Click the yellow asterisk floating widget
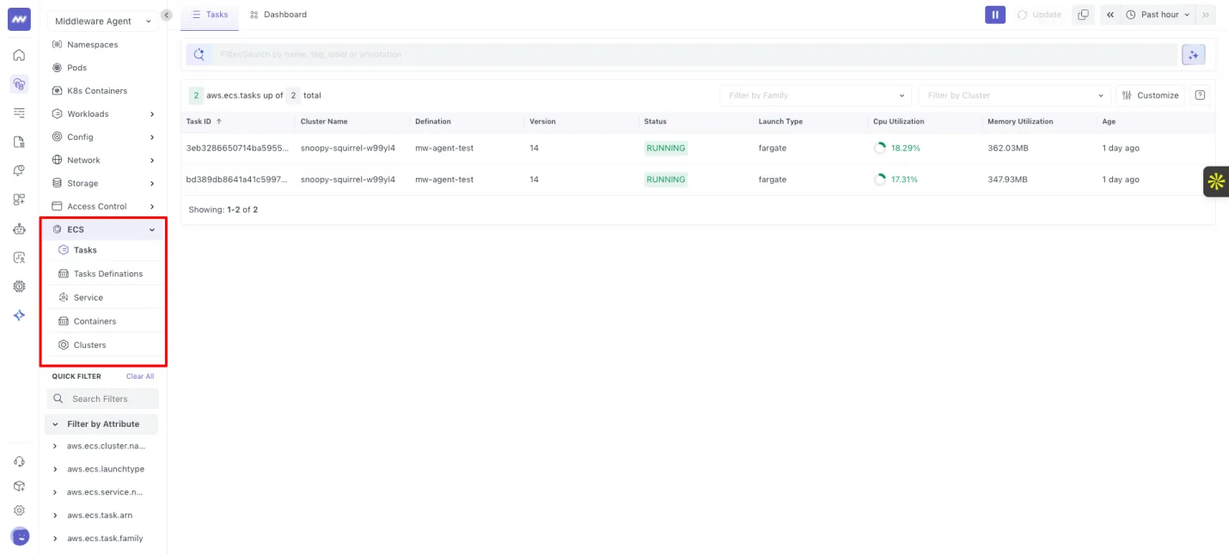This screenshot has width=1229, height=554. 1216,181
